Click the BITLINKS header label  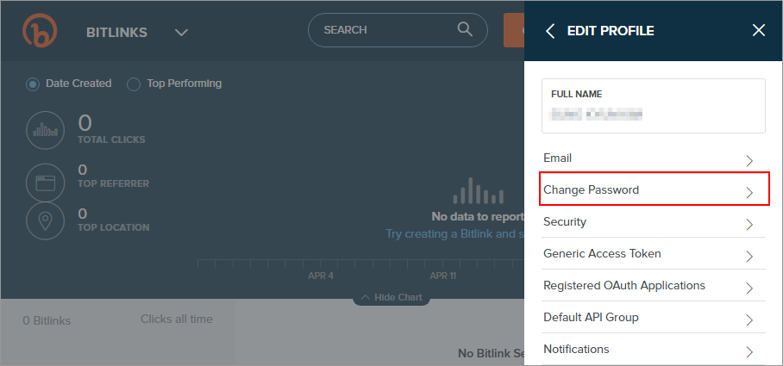(116, 33)
